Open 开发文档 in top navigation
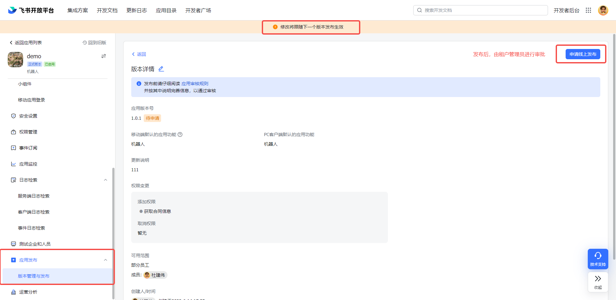Screen dimensions: 616x300 click(107, 10)
